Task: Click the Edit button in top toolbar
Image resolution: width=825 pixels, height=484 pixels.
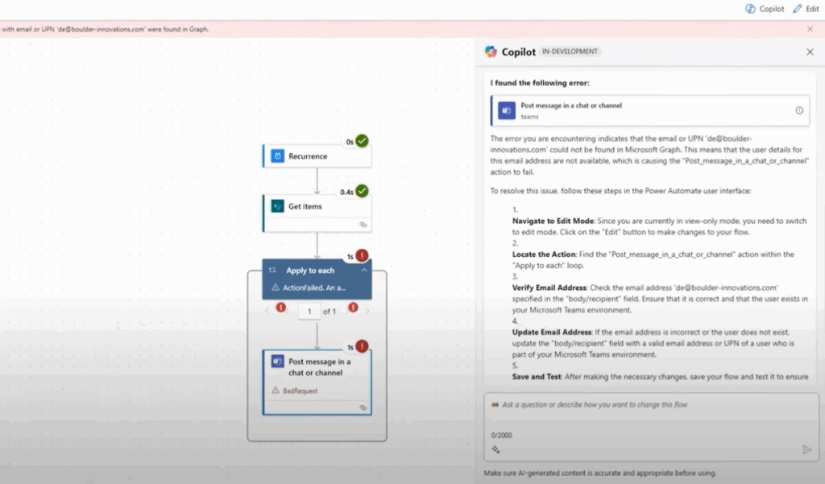Action: 806,9
